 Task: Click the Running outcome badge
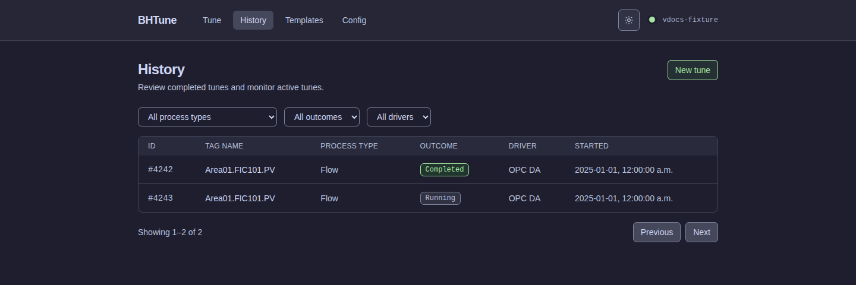pyautogui.click(x=440, y=198)
